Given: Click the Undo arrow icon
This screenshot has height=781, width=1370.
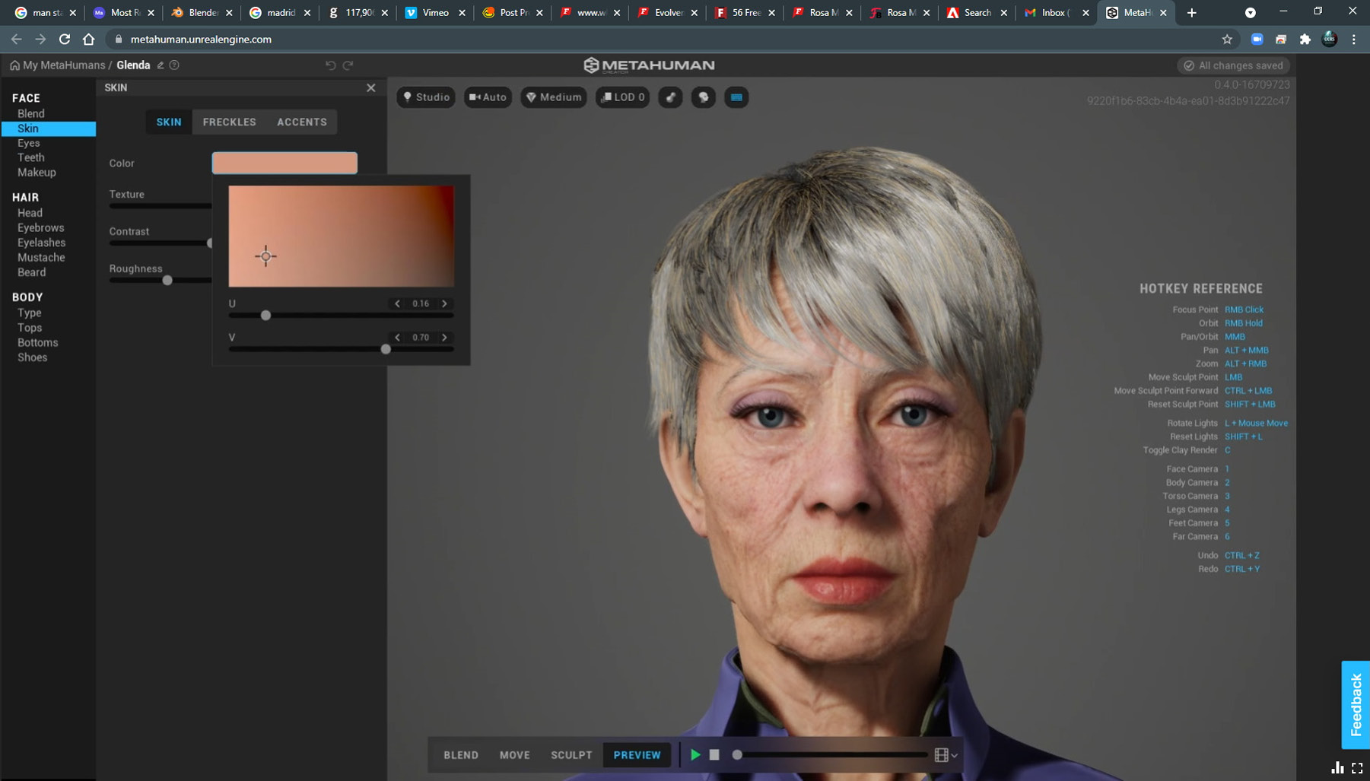Looking at the screenshot, I should 330,65.
